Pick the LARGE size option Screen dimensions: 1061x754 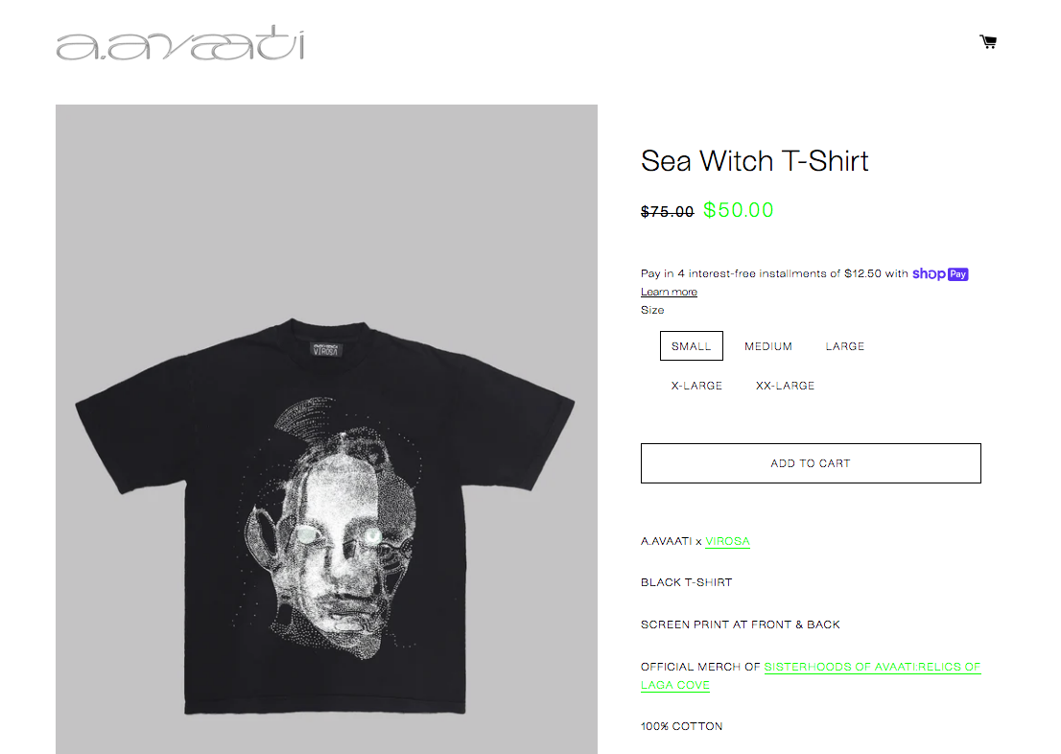coord(844,346)
